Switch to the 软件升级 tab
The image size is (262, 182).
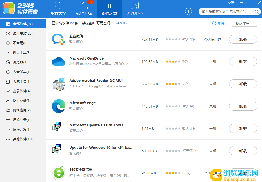[84, 9]
